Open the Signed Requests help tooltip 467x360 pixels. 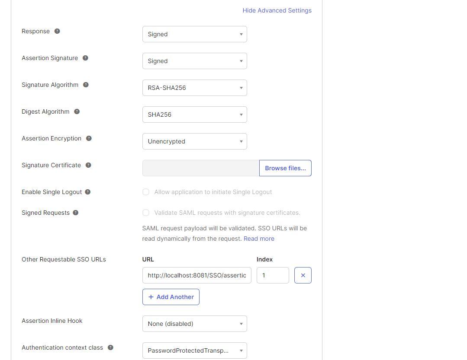75,212
